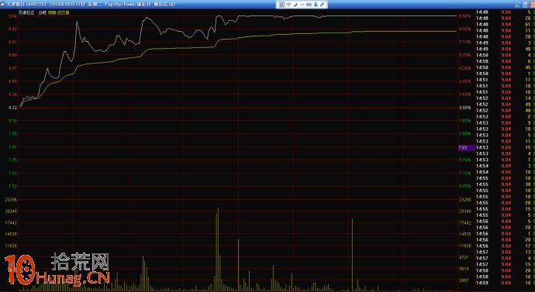The width and height of the screenshot is (535, 292).
Task: Toggle the moon half-width/full-width icon
Action: coord(295,5)
